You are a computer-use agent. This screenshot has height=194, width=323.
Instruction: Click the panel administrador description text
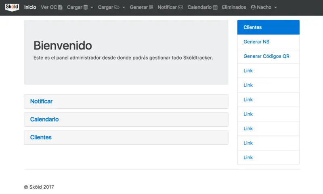(123, 58)
